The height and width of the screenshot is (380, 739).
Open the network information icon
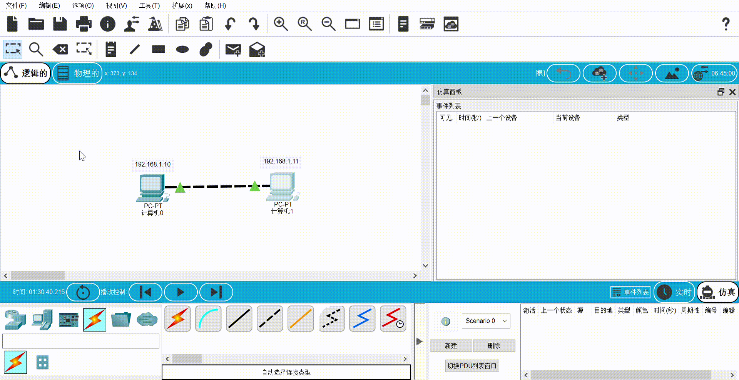108,24
